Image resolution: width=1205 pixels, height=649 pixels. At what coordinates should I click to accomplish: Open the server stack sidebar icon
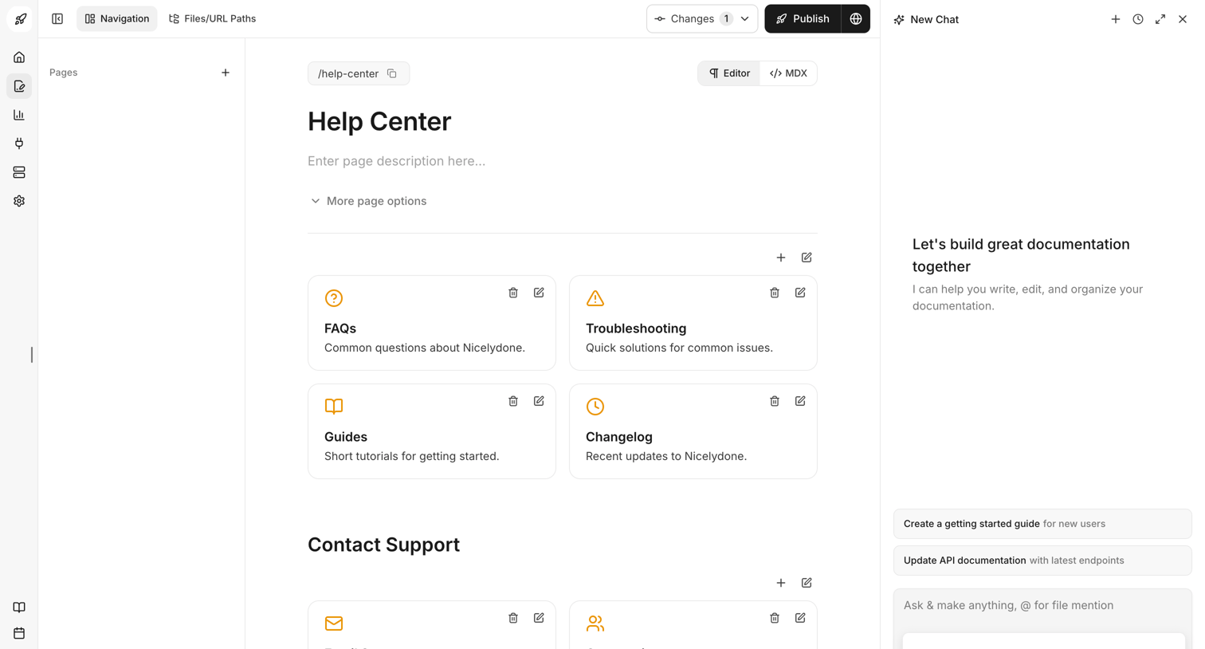(x=19, y=172)
